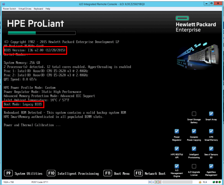The image size is (224, 185).
Task: Close the iLO Remote Console window
Action: click(x=218, y=3)
